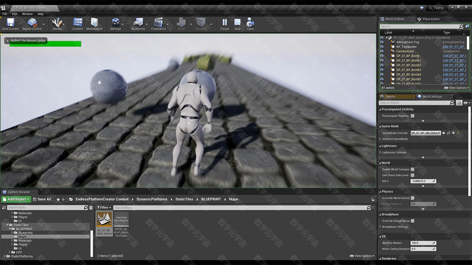
Task: Click Content Browser back arrow
Action: point(58,199)
